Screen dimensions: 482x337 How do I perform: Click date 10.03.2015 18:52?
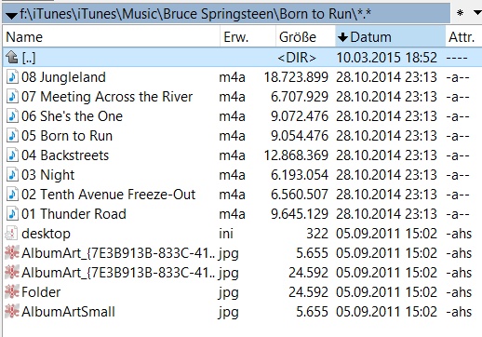[386, 58]
